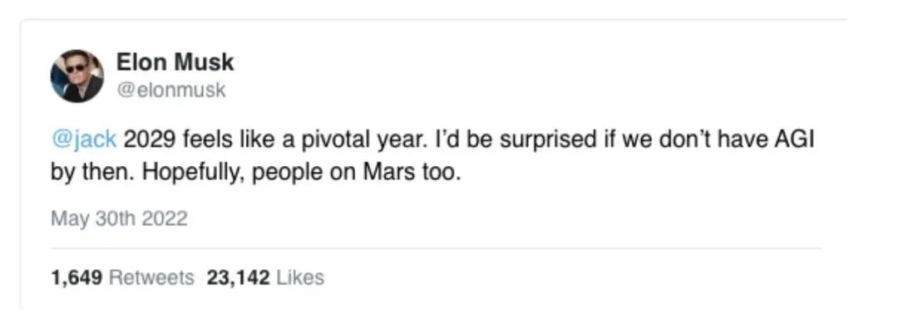Image resolution: width=898 pixels, height=323 pixels.
Task: Click the word Hopefully in second line
Action: (194, 174)
